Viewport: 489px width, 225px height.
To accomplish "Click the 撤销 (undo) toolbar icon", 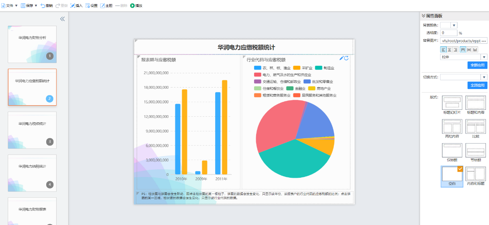I will pyautogui.click(x=47, y=6).
